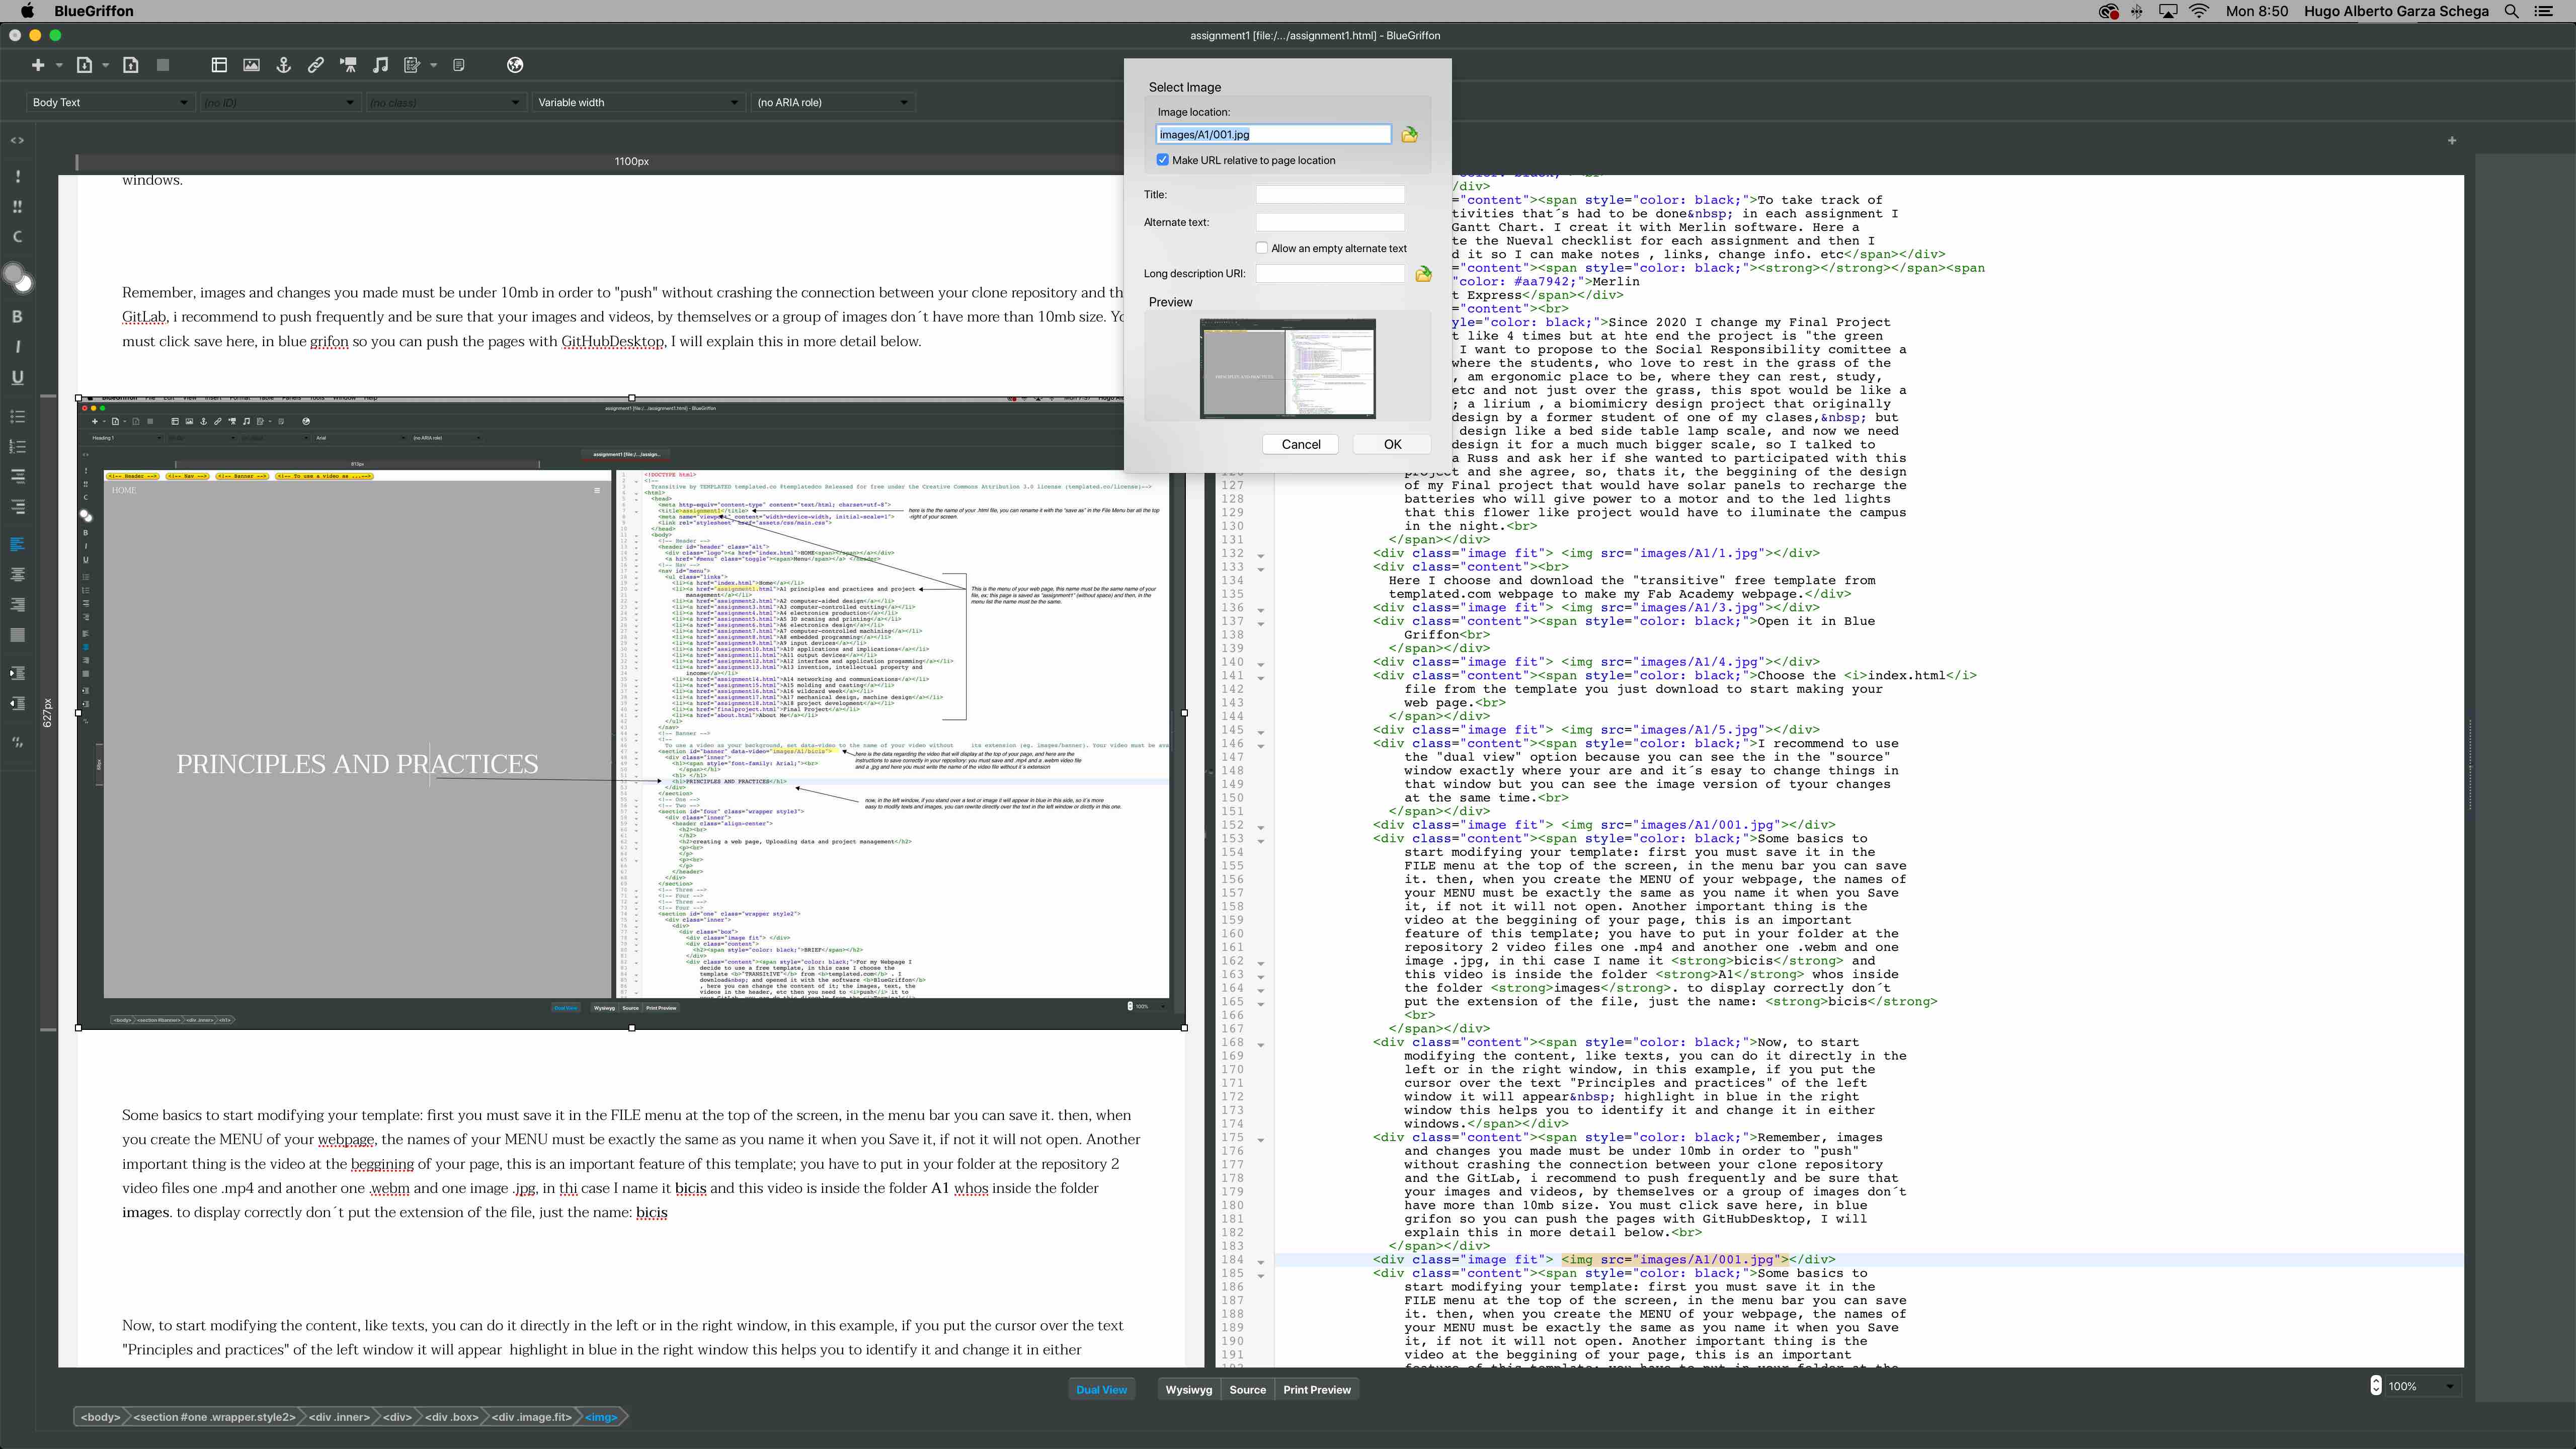Open the Variable width font dropdown
The width and height of the screenshot is (2576, 1449).
(x=638, y=102)
